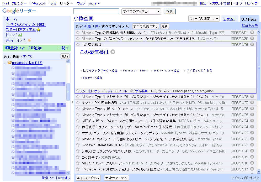The height and width of the screenshot is (182, 261).
Task: Open original page arrow for 2008/04/25 item
Action: [252, 115]
